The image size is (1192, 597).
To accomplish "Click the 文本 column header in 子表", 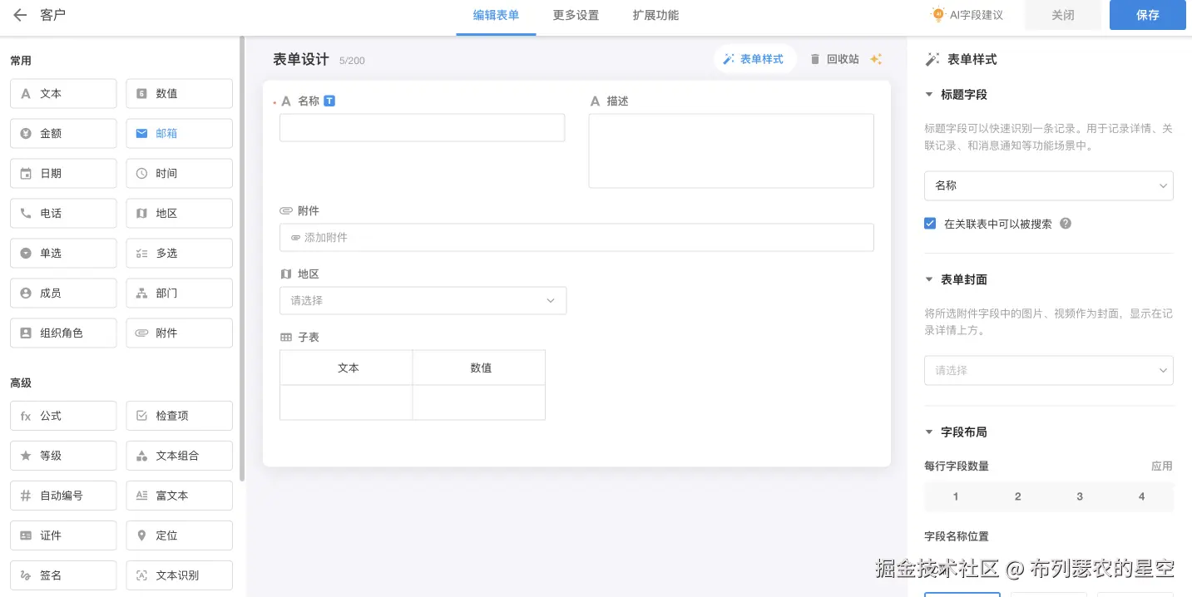I will [x=348, y=368].
